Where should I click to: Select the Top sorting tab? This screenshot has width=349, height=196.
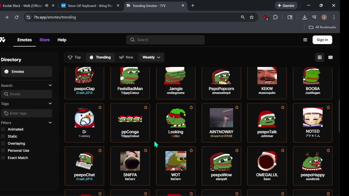[x=74, y=57]
